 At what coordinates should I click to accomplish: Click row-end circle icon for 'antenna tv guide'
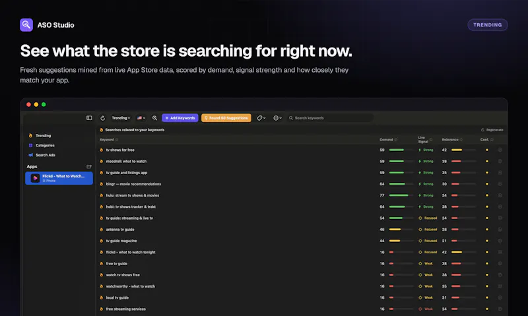click(500, 230)
